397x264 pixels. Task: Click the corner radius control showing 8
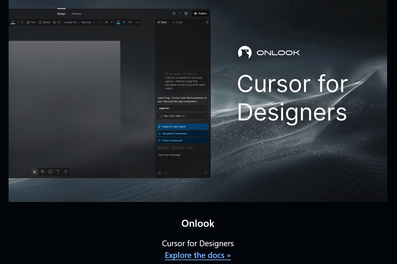tap(20, 22)
